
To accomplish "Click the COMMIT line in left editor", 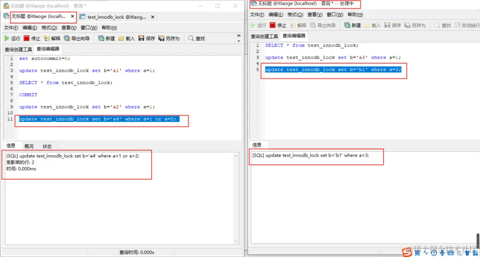I will [28, 95].
